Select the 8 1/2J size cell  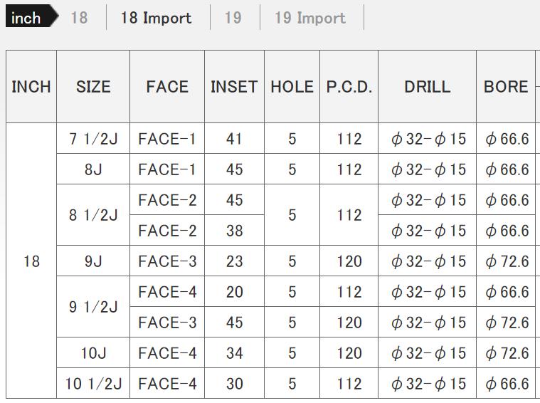[x=93, y=215]
